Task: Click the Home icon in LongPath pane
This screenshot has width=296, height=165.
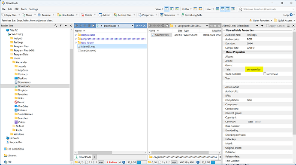Action: coord(167,26)
